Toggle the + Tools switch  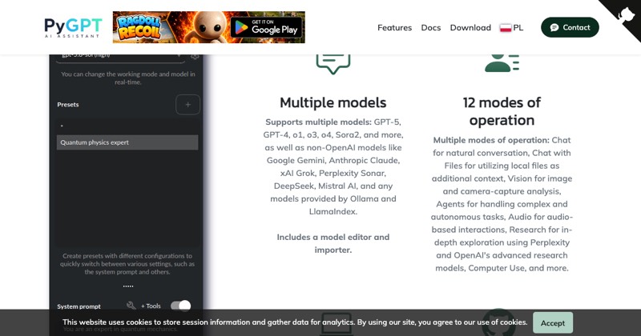point(181,306)
